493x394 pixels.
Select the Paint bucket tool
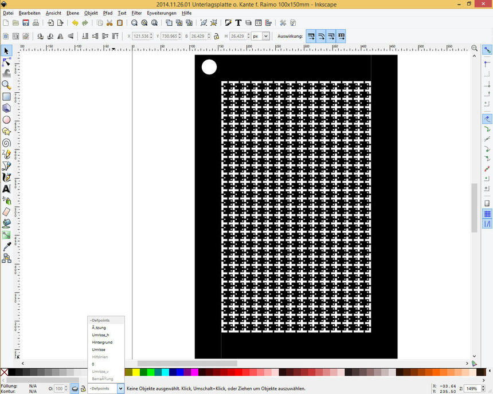pos(6,223)
